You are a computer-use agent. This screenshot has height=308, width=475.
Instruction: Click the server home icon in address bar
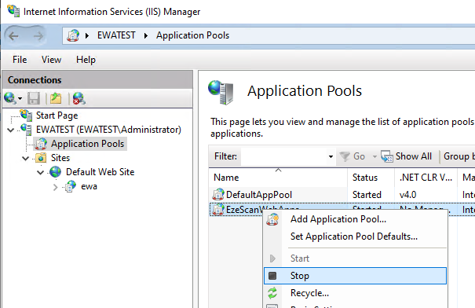click(x=73, y=35)
